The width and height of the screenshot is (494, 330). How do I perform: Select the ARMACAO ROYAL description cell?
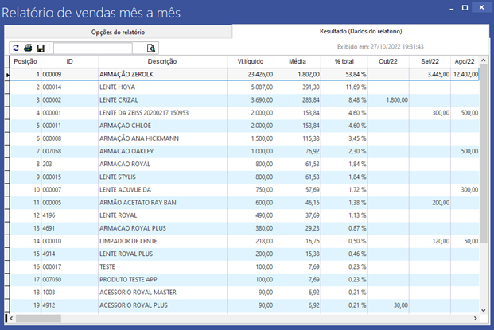162,164
